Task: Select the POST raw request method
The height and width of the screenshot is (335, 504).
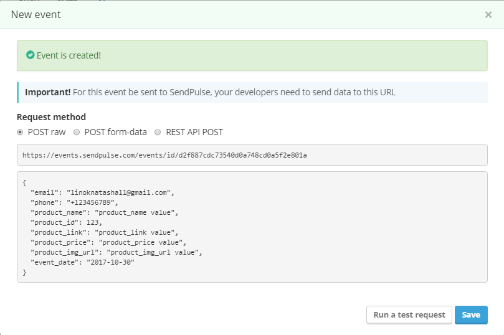Action: pos(21,132)
